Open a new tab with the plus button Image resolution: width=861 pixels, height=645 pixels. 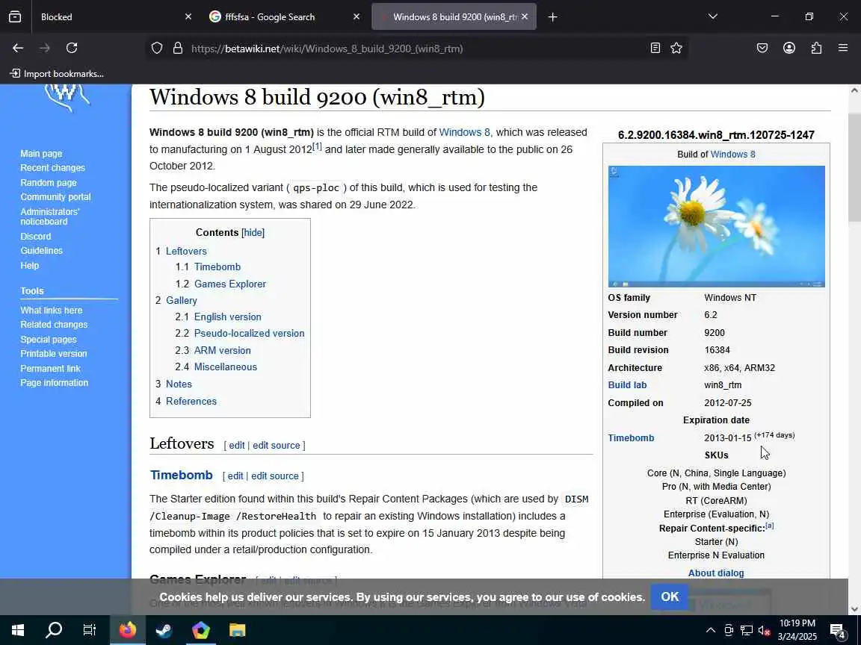point(553,17)
